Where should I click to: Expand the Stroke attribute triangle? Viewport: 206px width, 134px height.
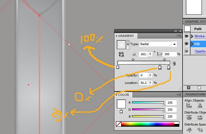pyautogui.click(x=192, y=36)
